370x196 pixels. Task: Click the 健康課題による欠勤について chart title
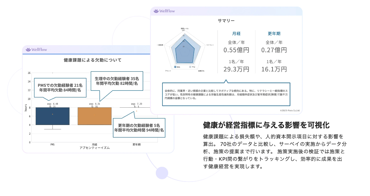pos(92,60)
